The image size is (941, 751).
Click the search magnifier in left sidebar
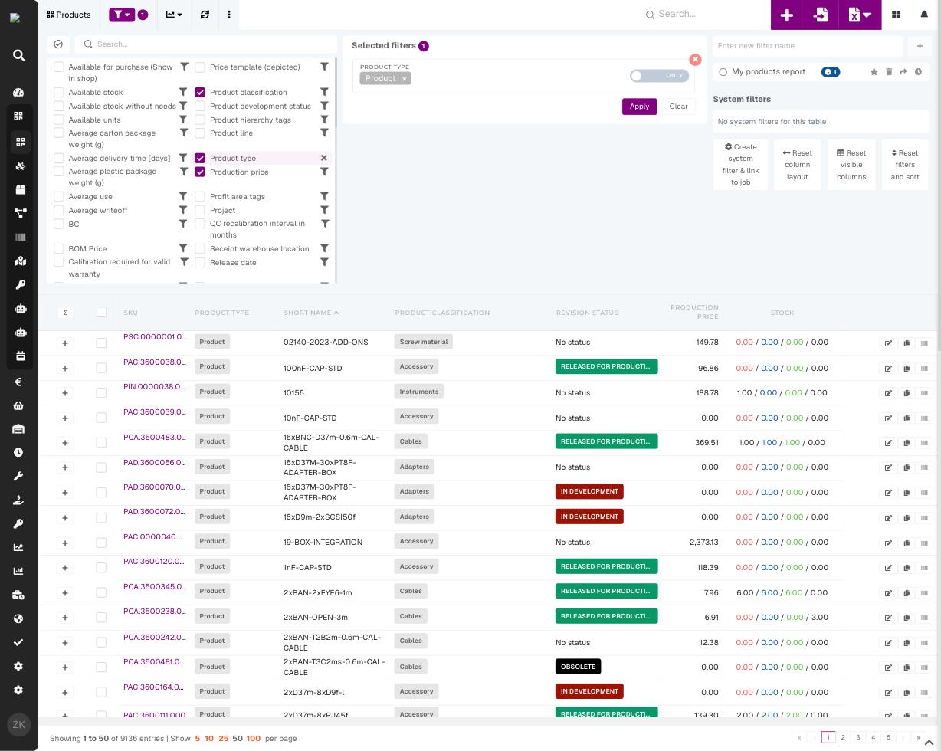point(19,55)
